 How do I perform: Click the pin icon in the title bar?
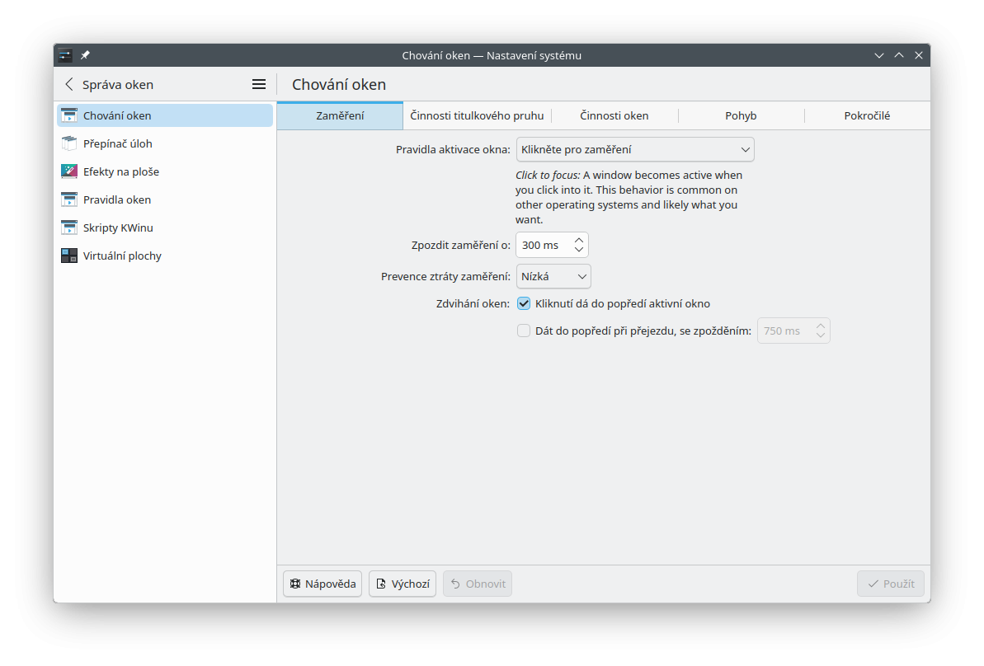click(85, 55)
